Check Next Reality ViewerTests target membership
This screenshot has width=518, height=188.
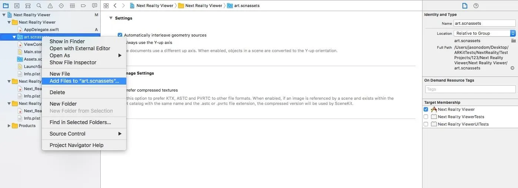pos(426,117)
